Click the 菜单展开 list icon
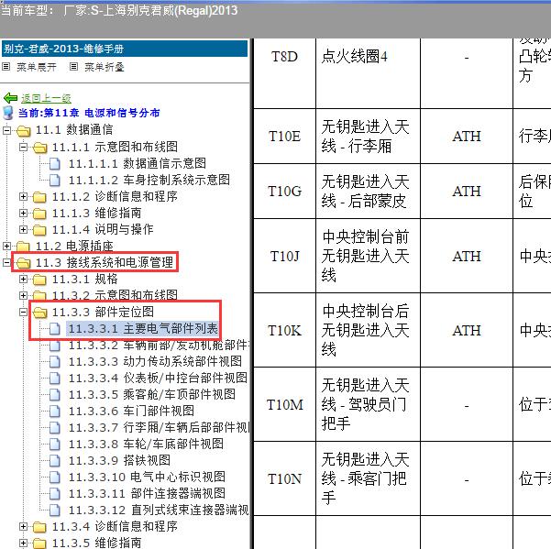Image resolution: width=551 pixels, height=549 pixels. pos(6,66)
